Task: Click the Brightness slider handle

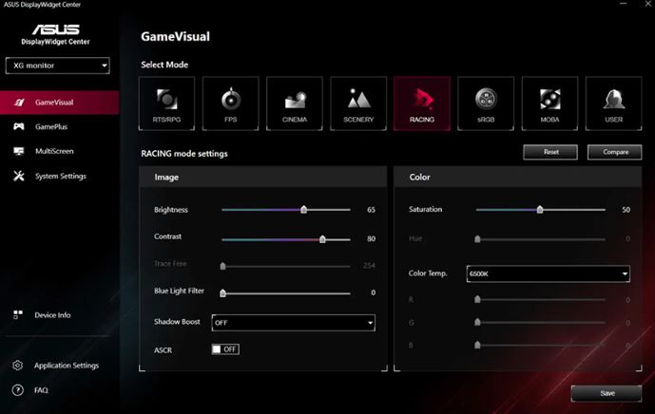Action: 303,210
